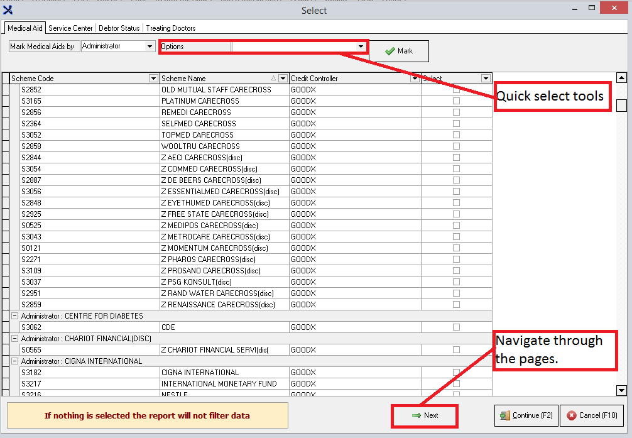Click the scroll down arrow of the grid
The height and width of the screenshot is (438, 632).
(x=621, y=390)
